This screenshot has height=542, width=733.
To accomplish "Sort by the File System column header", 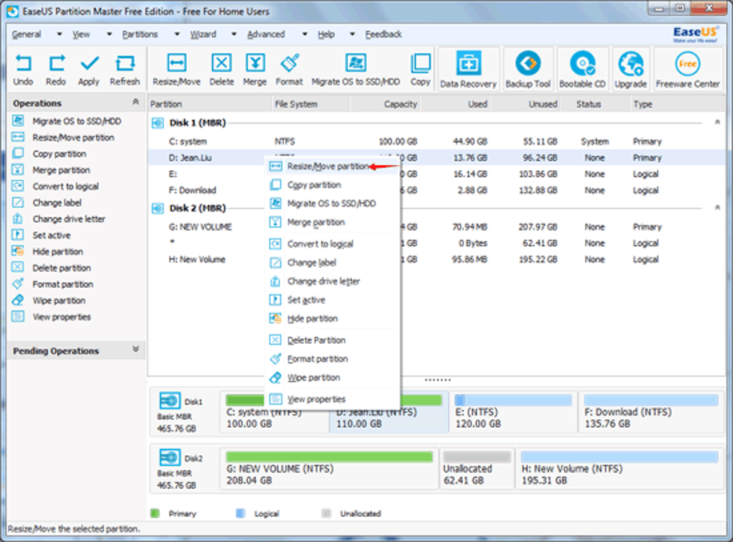I will 310,104.
